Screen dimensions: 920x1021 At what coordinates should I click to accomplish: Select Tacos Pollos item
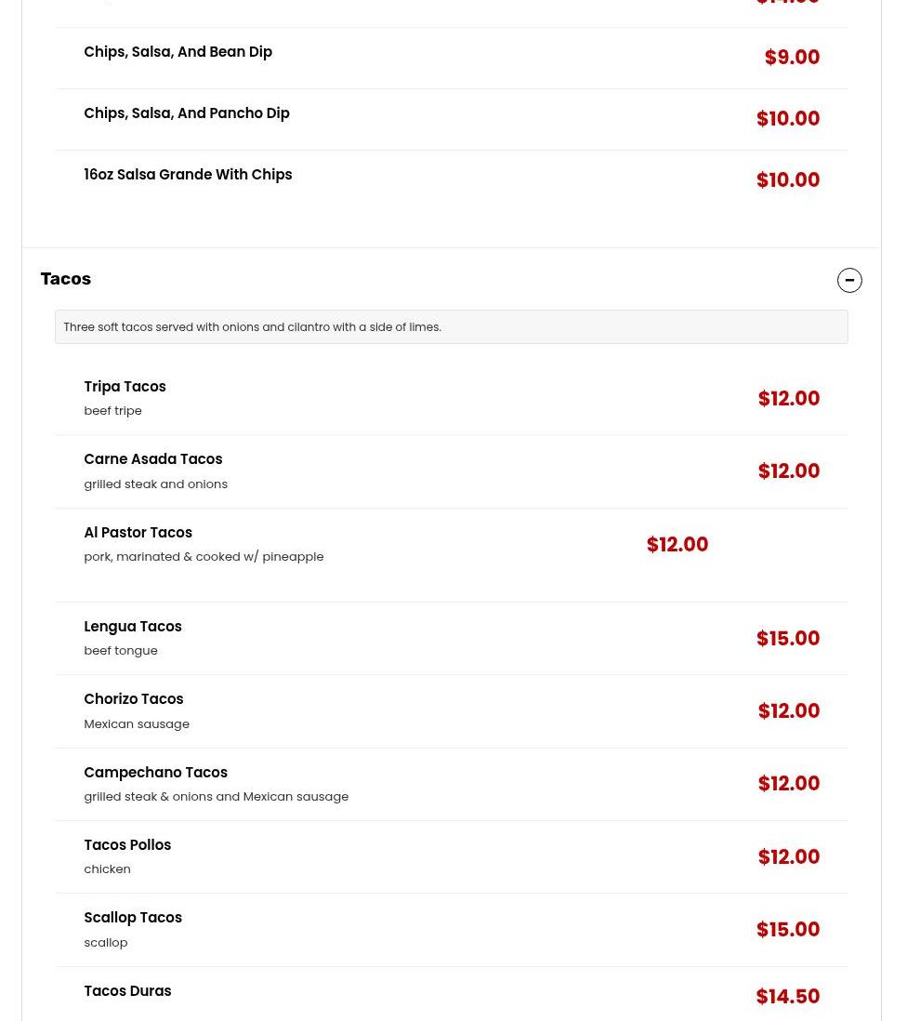[x=127, y=845]
